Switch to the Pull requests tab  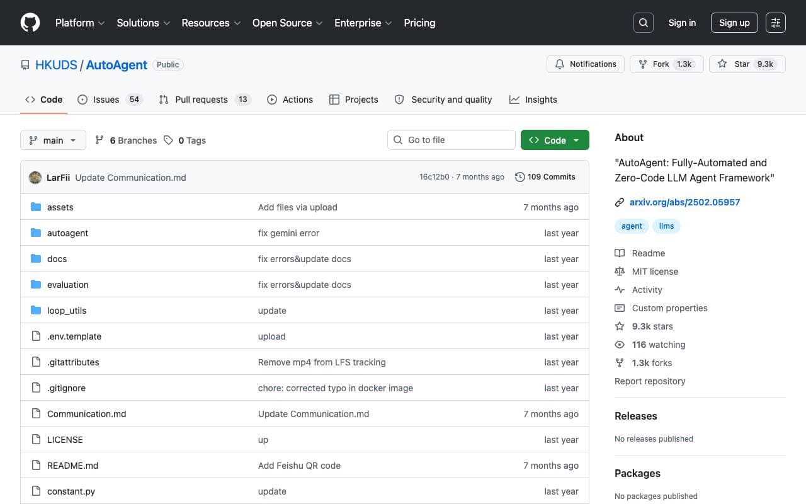point(205,100)
